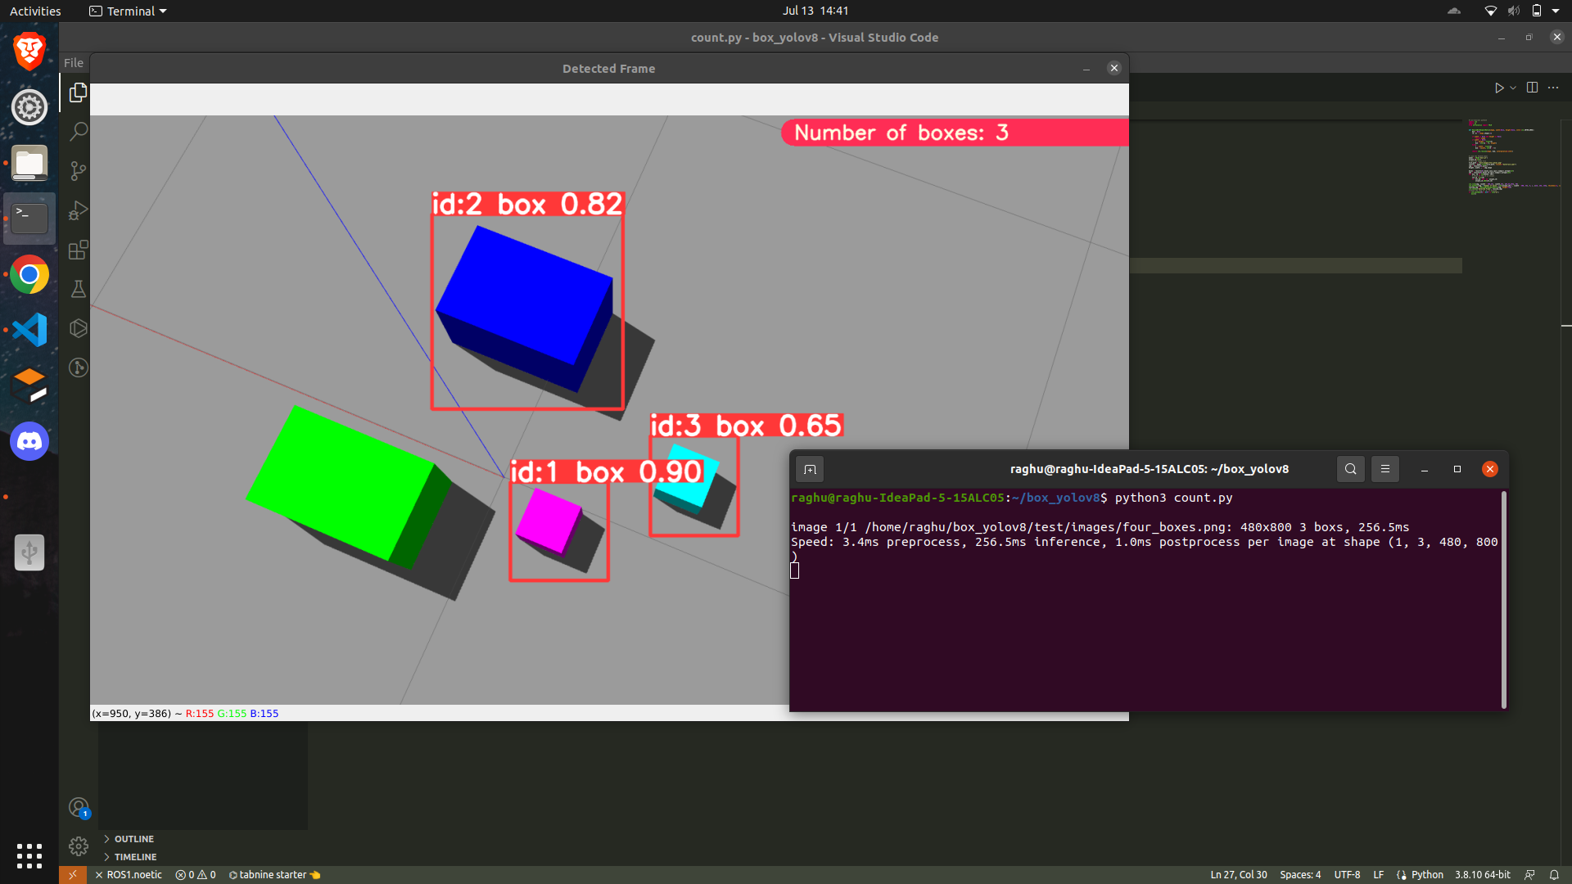Open the Explorer file icon

tap(78, 92)
